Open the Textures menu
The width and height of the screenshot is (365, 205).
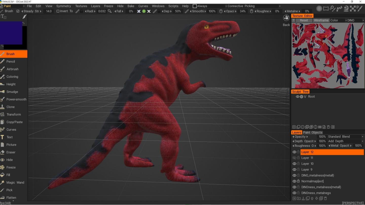(x=81, y=6)
